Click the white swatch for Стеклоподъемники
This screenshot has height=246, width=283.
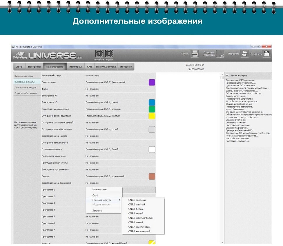[152, 150]
